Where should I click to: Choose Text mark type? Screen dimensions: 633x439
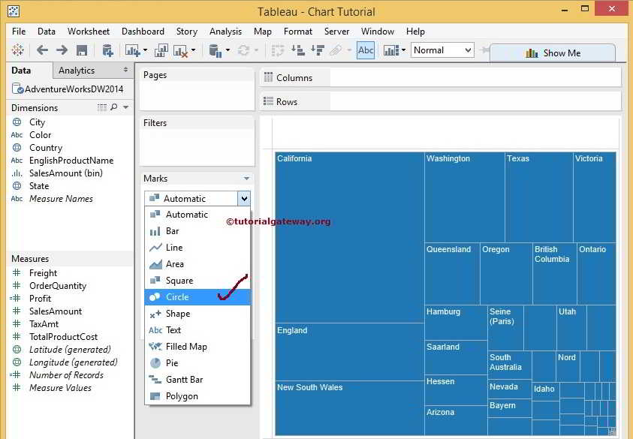tap(197, 330)
